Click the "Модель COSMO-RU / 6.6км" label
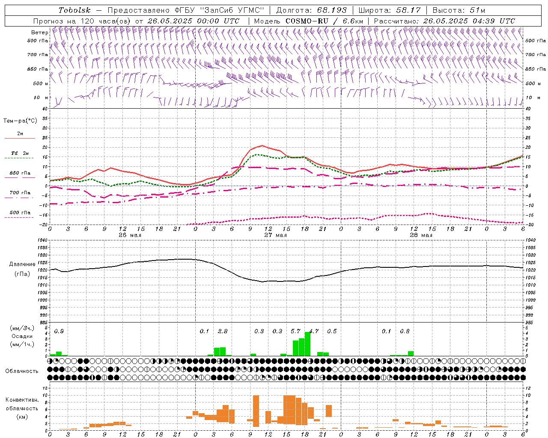This screenshot has height=438, width=548. tap(309, 21)
